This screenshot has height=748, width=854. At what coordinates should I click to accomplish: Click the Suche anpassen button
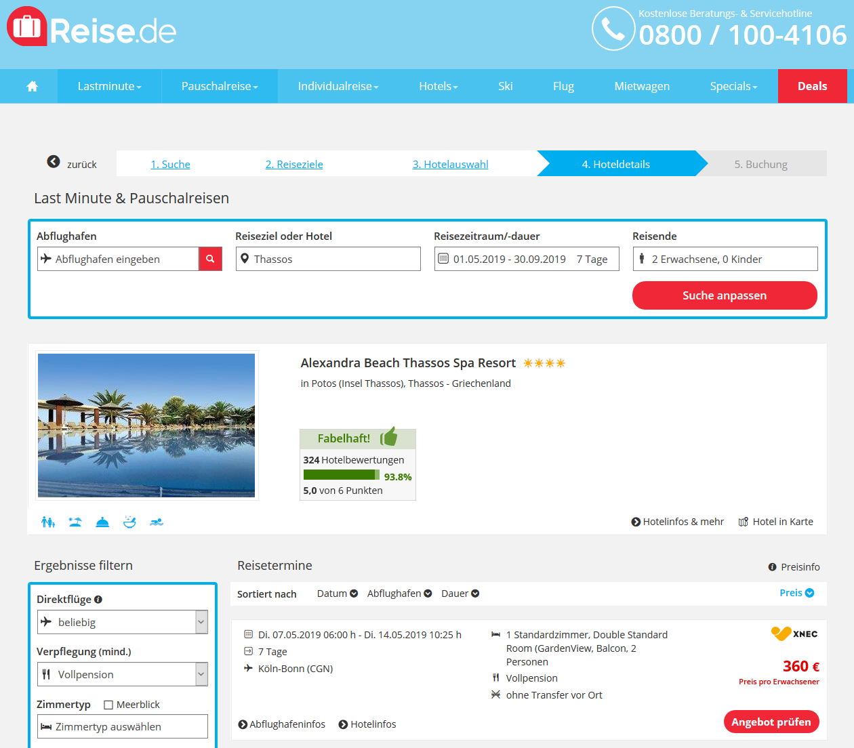tap(725, 295)
